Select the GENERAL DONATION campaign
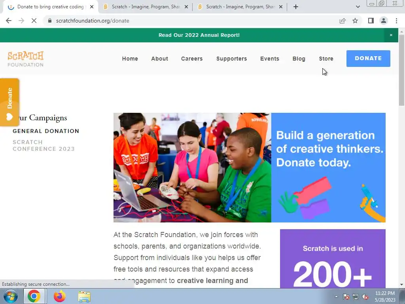 46,131
